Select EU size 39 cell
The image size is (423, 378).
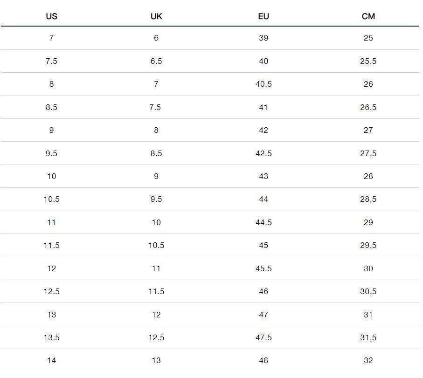point(264,38)
